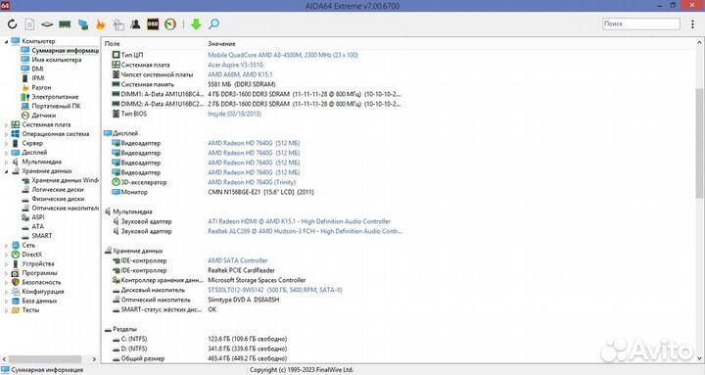This screenshot has height=375, width=705.
Task: Click the Значение column header
Action: 221,44
